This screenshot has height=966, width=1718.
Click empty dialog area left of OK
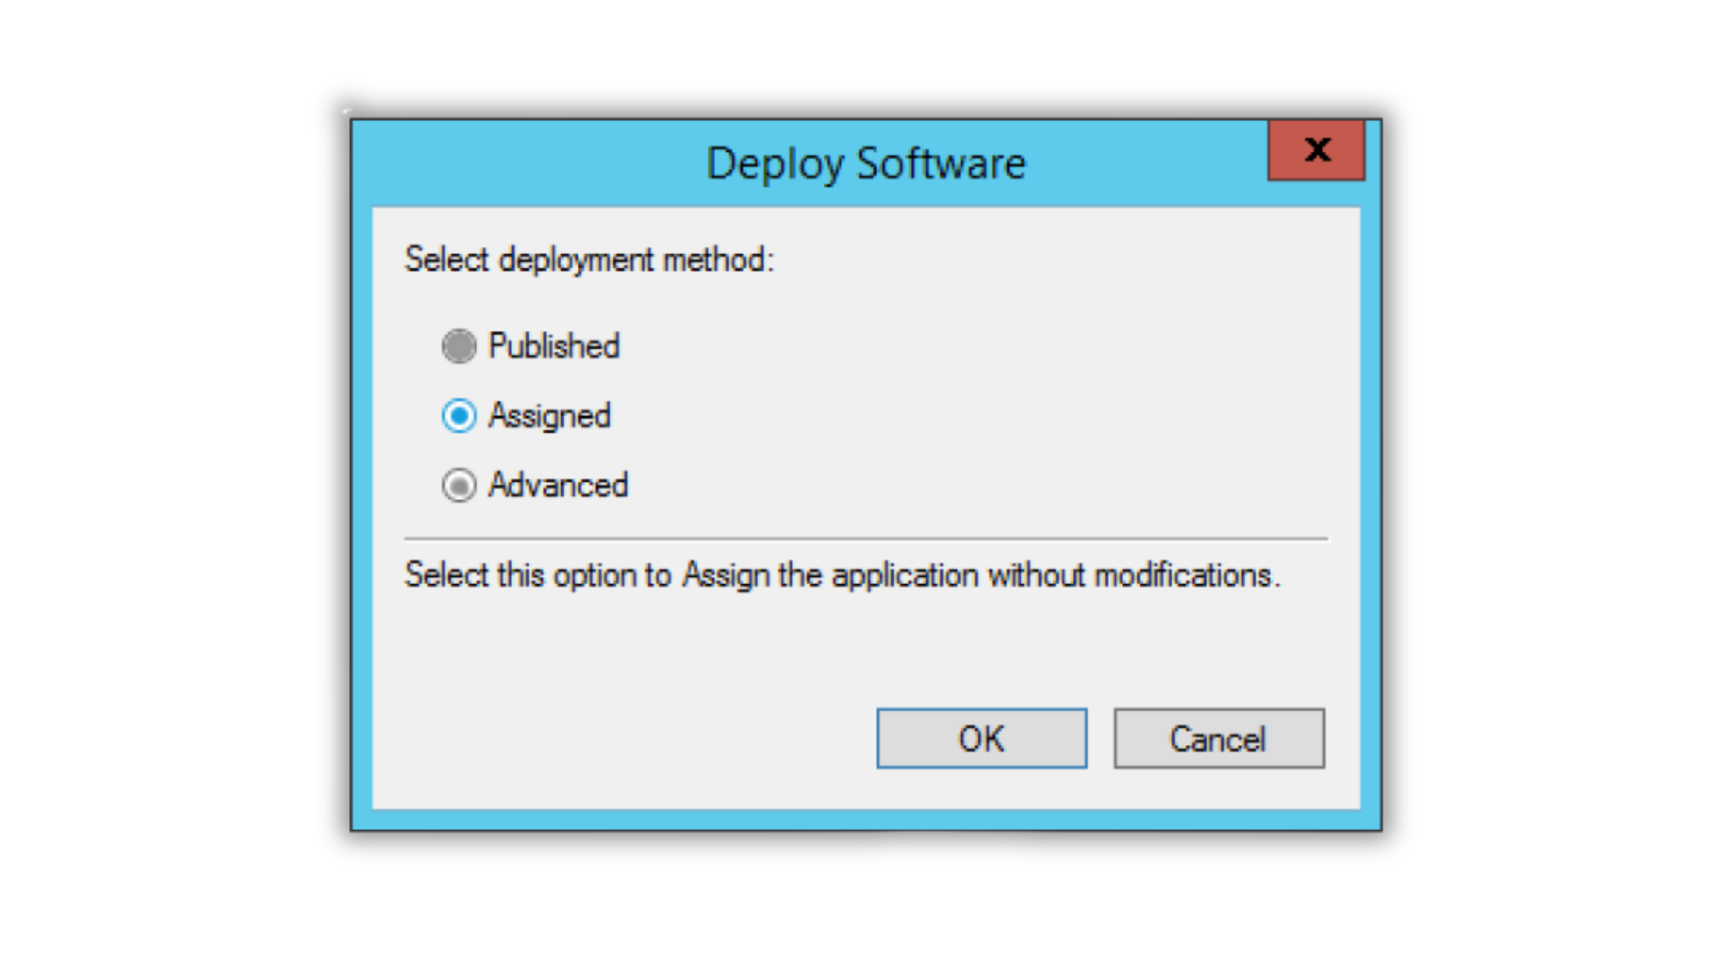click(x=626, y=739)
